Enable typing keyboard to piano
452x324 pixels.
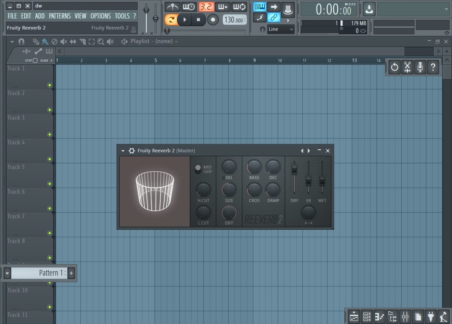260,7
